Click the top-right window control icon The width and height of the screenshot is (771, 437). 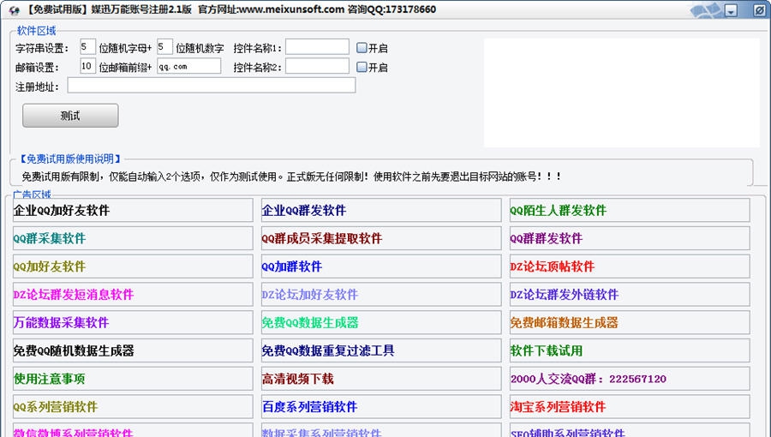click(759, 9)
